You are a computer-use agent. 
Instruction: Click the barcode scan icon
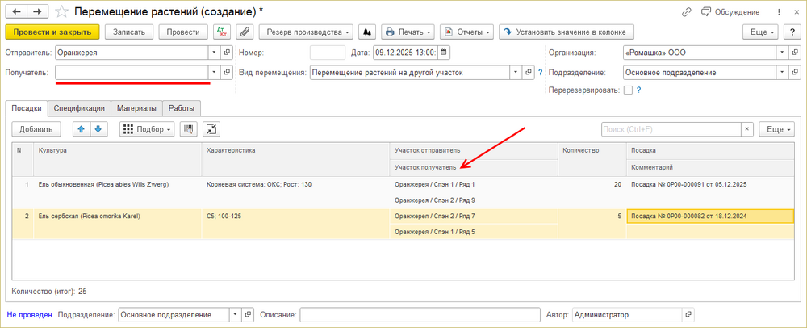pos(188,129)
